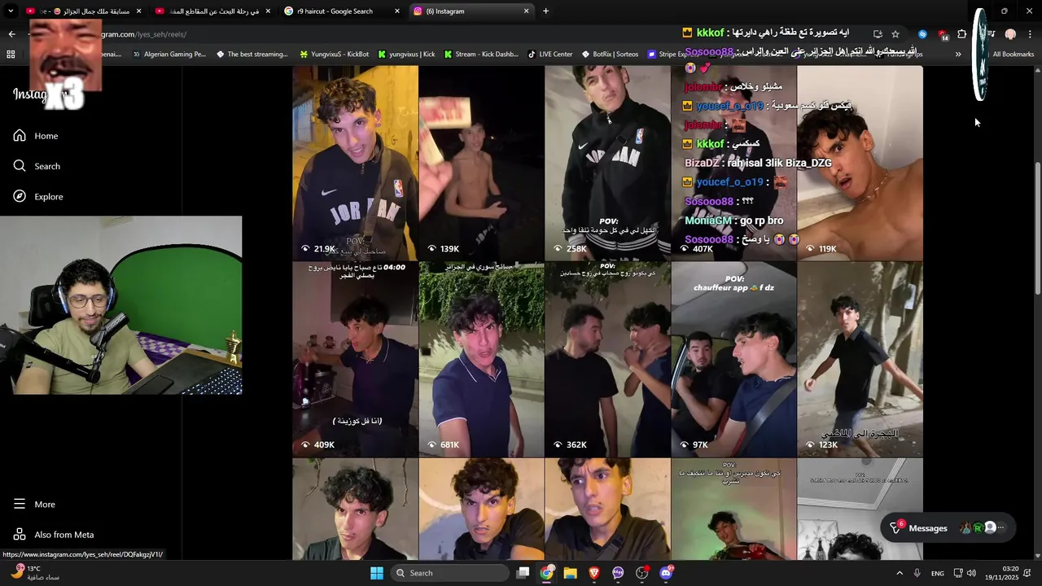Switch to the second YouTube tab
1042x586 pixels.
tap(212, 11)
